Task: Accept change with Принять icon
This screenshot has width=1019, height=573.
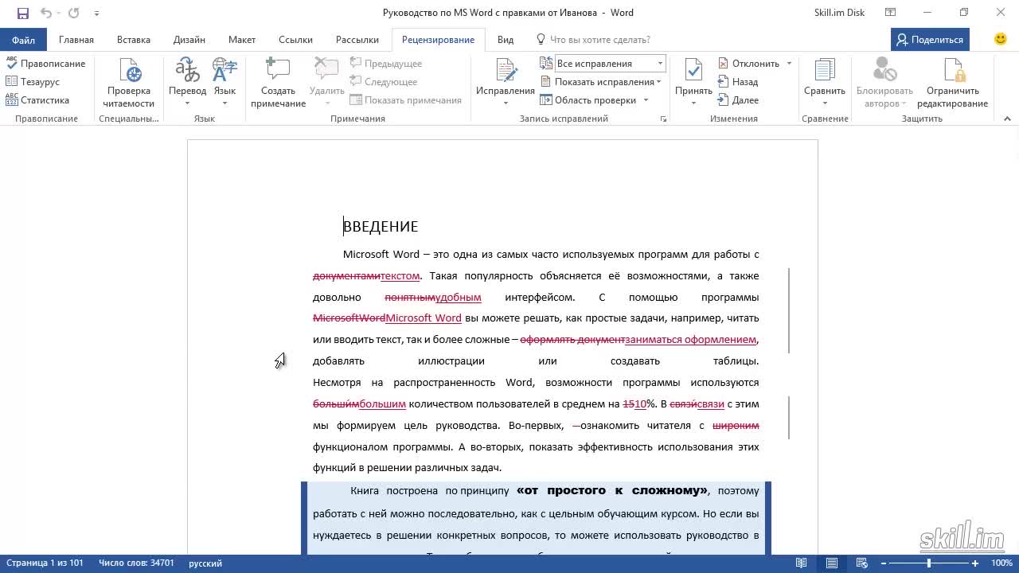Action: 693,70
